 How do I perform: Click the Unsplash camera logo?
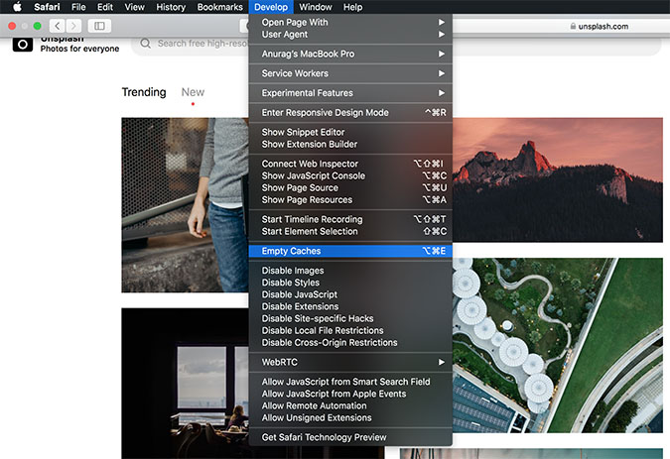tap(22, 44)
